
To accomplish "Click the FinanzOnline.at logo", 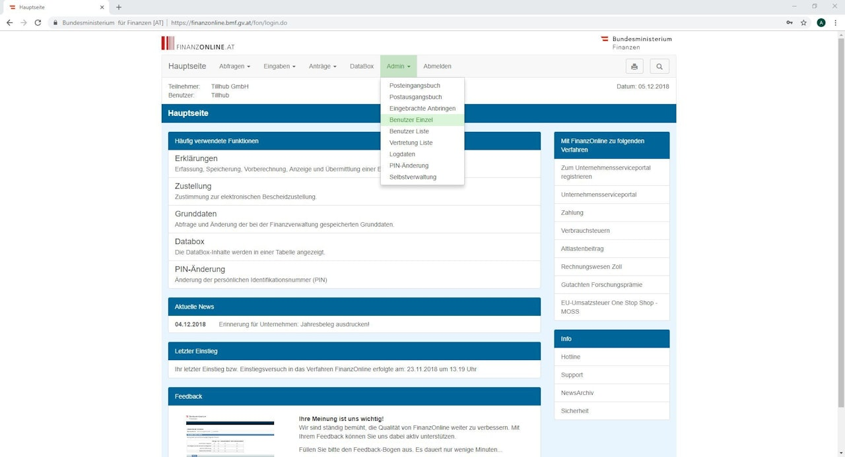I will [198, 44].
